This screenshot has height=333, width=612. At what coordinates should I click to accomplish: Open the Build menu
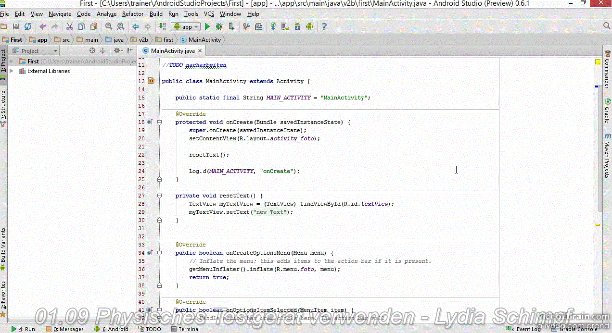pos(156,14)
